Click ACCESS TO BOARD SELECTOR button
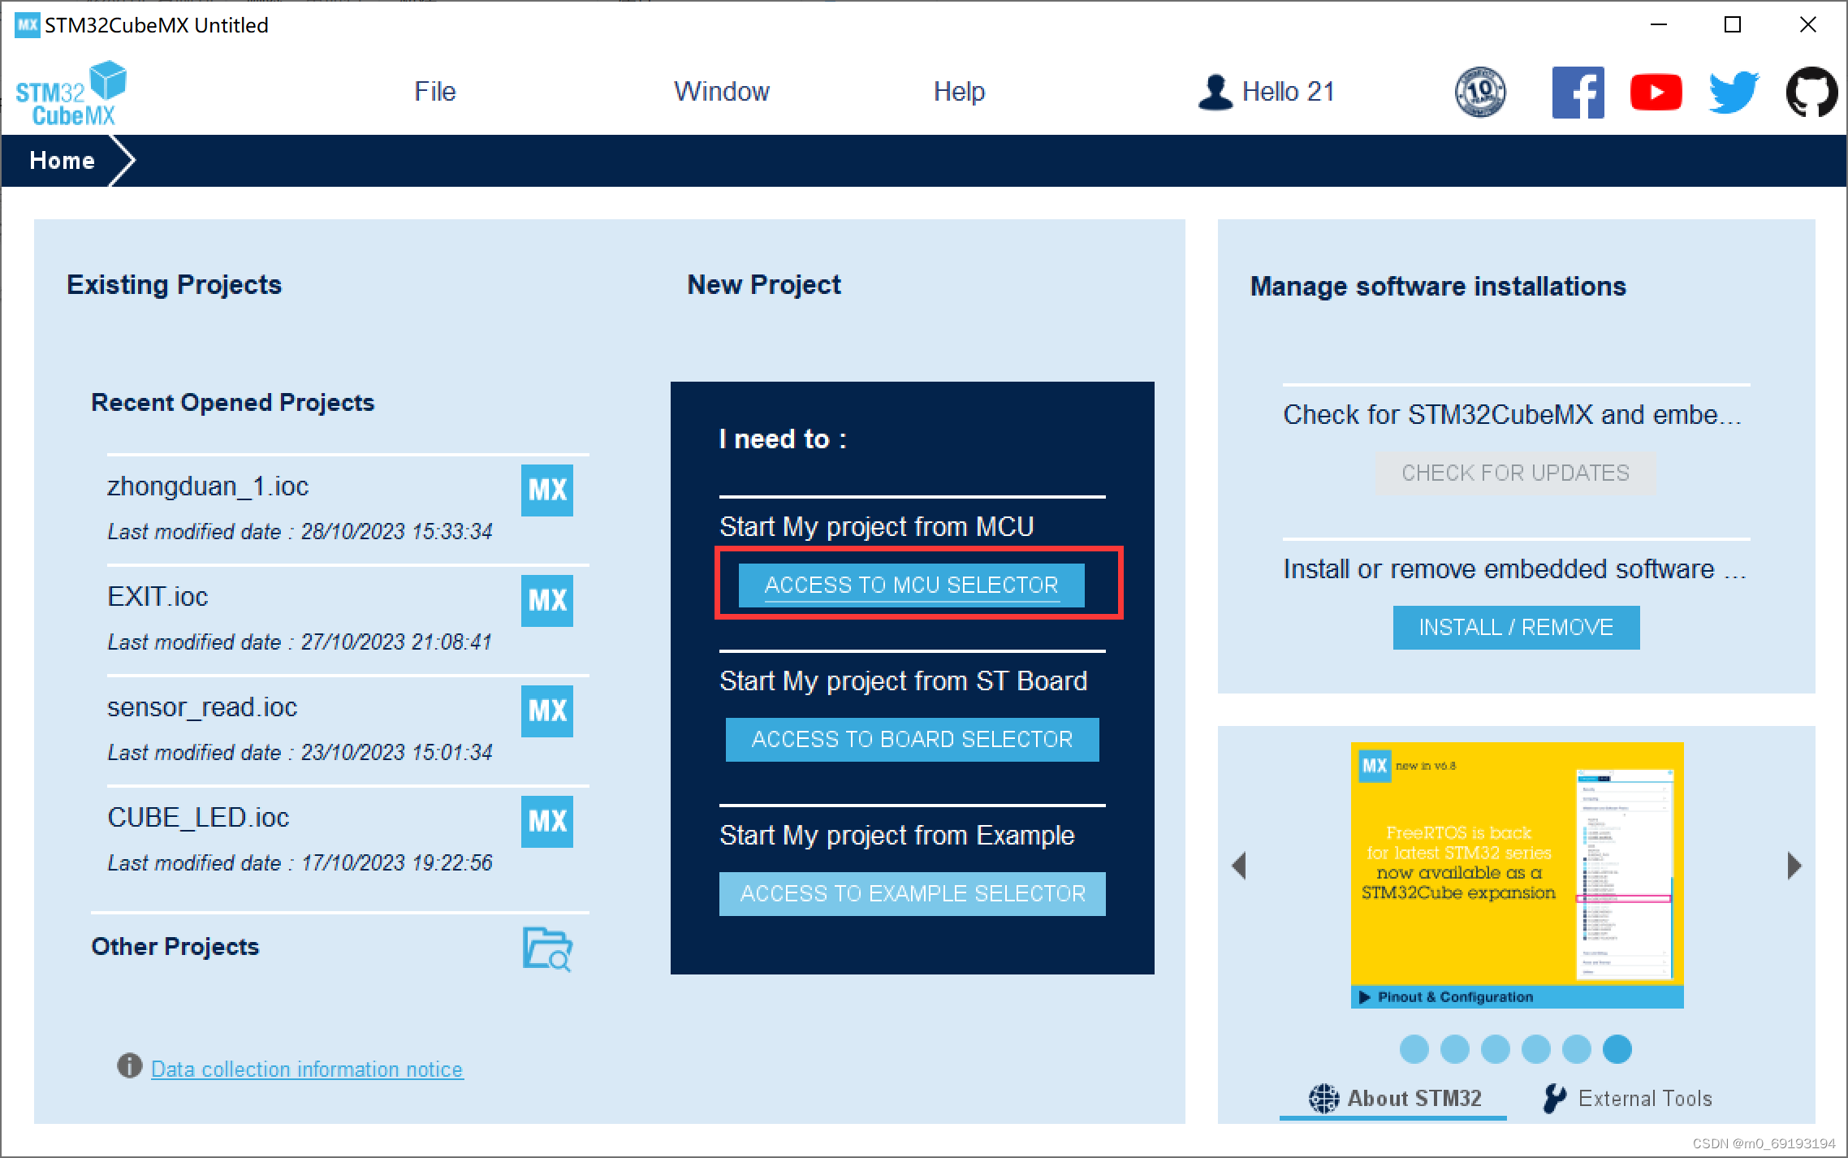This screenshot has height=1158, width=1848. pos(912,739)
